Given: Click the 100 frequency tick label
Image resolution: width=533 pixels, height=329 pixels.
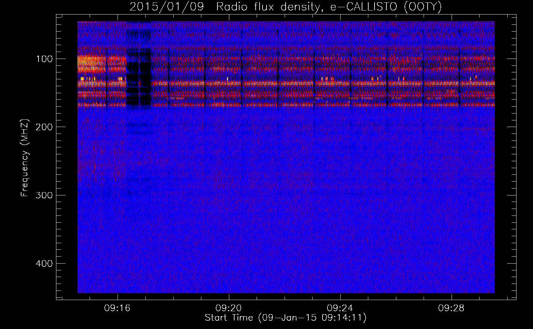Looking at the screenshot, I should [x=44, y=59].
